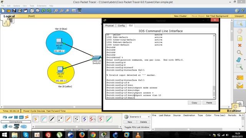The height and width of the screenshot is (138, 246).
Task: Choose the green Octal cable
Action: [x=109, y=119]
